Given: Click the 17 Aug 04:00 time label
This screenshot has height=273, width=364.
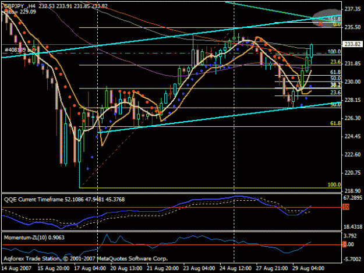Looking at the screenshot, I should (x=90, y=268).
